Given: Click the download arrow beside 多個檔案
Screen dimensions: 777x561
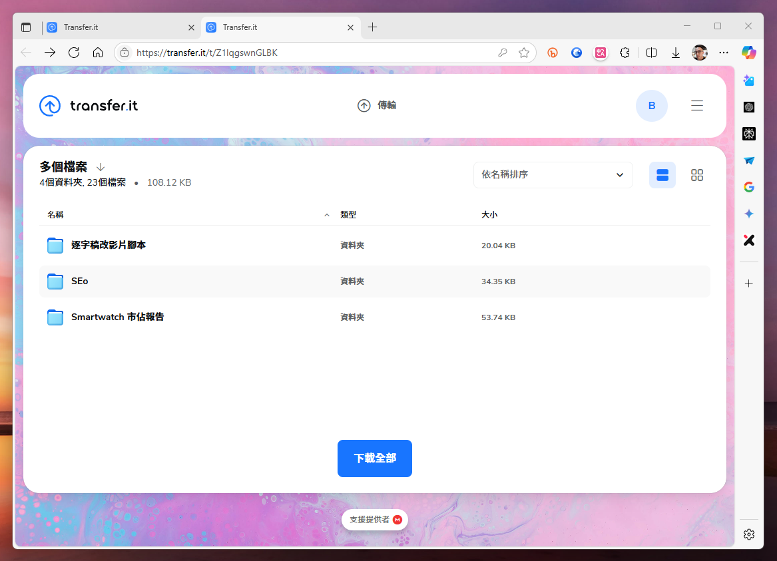Looking at the screenshot, I should coord(101,167).
